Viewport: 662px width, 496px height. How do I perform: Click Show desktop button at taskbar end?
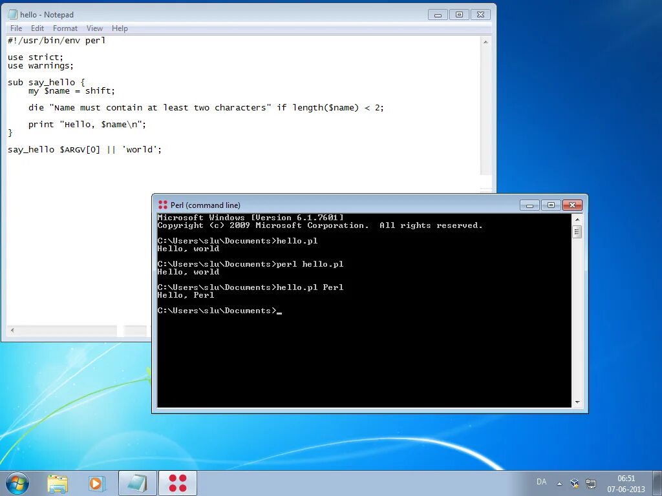(657, 483)
